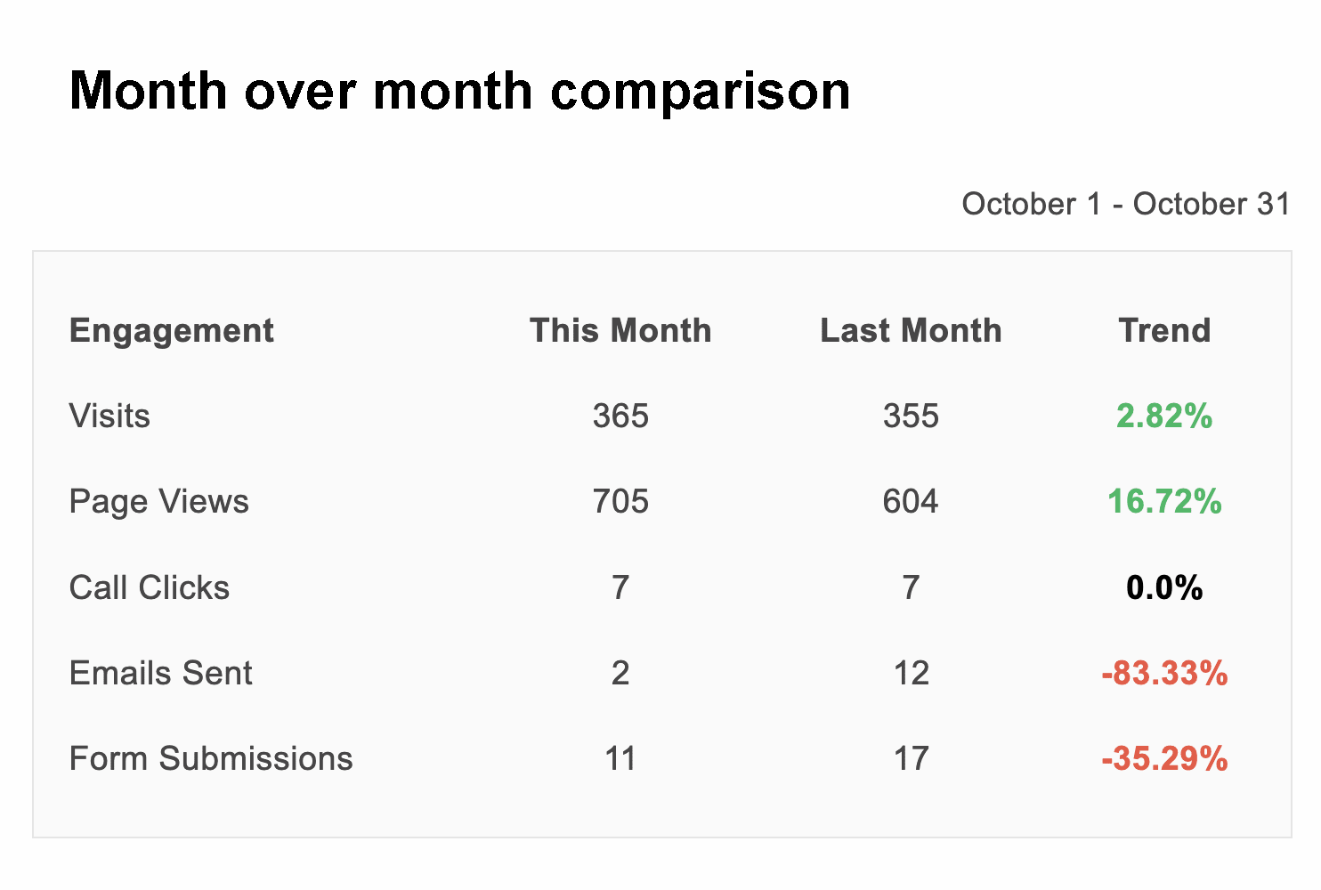Image resolution: width=1321 pixels, height=890 pixels.
Task: Click the -83.33% Emails Sent trend value
Action: pos(1164,673)
